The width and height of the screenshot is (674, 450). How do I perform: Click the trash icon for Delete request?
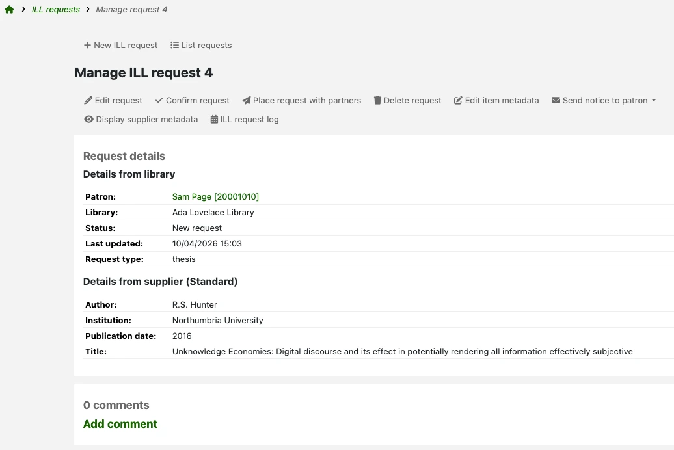click(377, 101)
